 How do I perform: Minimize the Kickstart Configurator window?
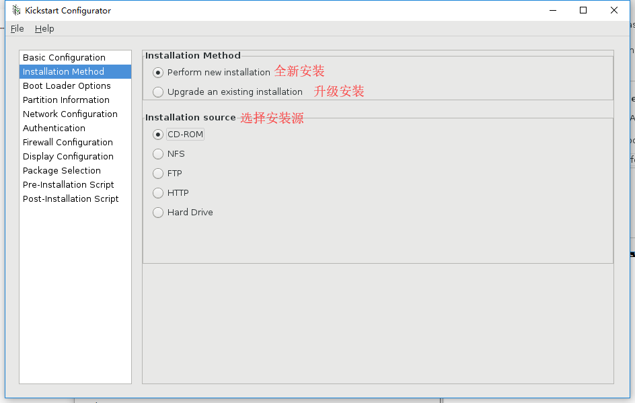tap(553, 11)
